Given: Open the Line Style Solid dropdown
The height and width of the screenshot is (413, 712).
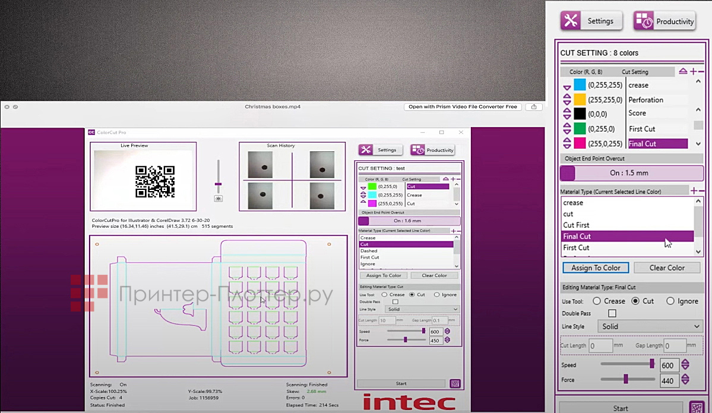Looking at the screenshot, I should [x=650, y=326].
